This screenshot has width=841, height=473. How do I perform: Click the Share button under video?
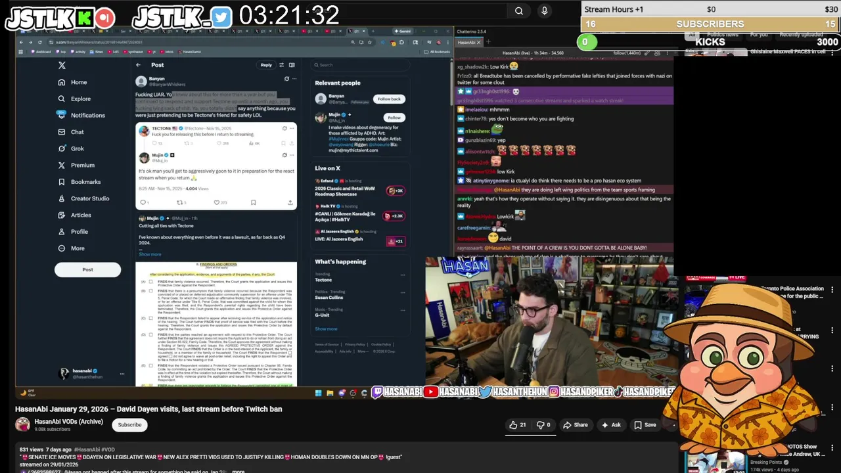(575, 425)
